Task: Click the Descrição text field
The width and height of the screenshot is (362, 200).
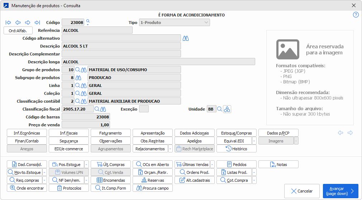Action: (121, 46)
